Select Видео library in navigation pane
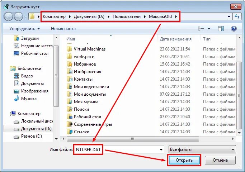Viewport: 245px width, 172px height. pos(23,76)
